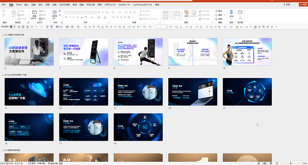The height and width of the screenshot is (165, 308).
Task: Collapse the 03-智慧养老新模式 section
Action: point(3,150)
